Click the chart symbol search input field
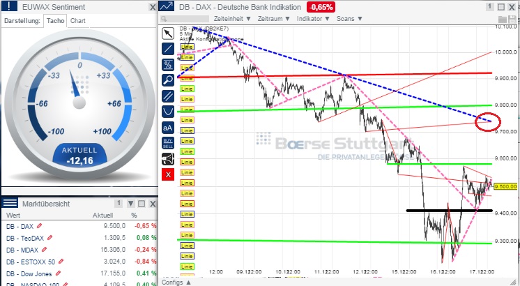The image size is (520, 286). (x=185, y=19)
